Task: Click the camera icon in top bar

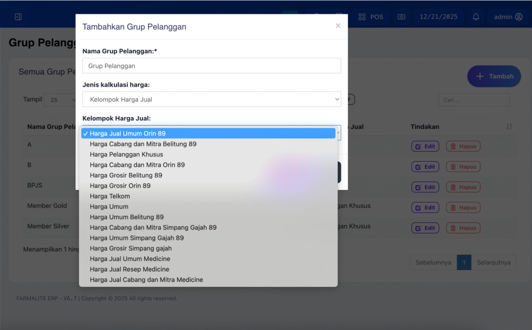Action: (x=401, y=17)
